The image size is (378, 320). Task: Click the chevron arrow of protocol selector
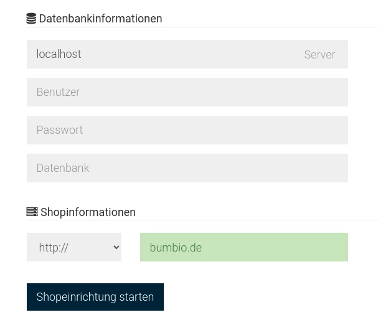pos(116,247)
